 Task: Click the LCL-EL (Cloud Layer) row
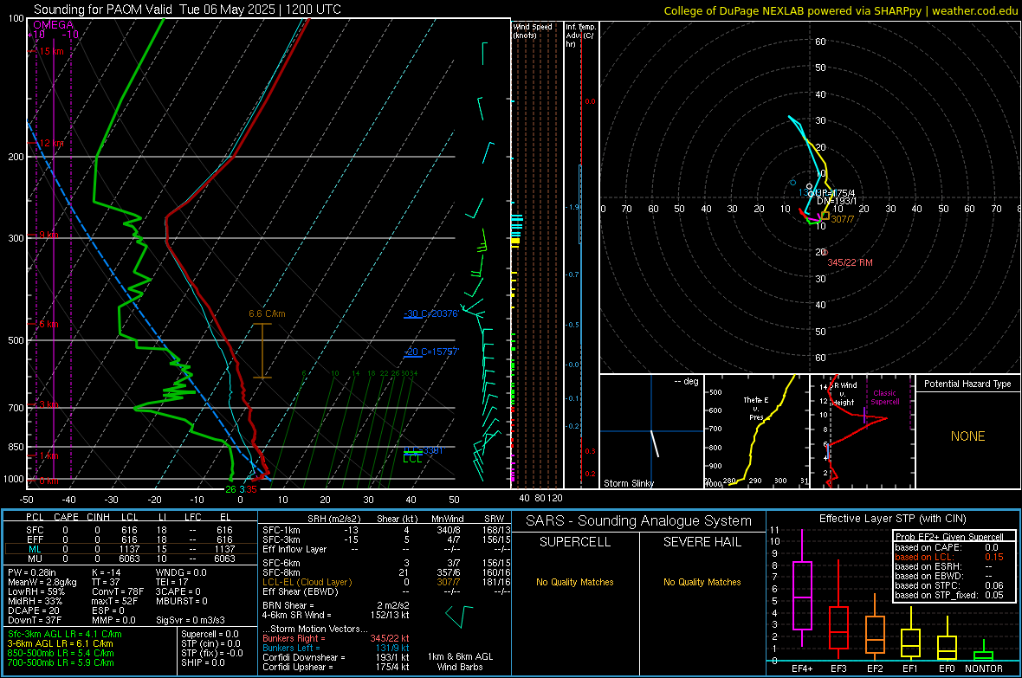[386, 582]
